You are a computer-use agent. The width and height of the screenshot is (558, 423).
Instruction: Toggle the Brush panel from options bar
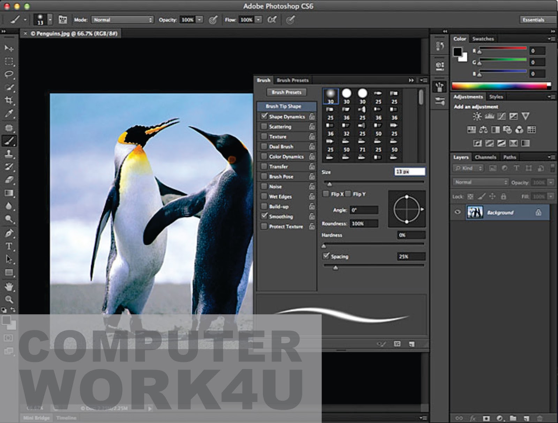tap(63, 20)
